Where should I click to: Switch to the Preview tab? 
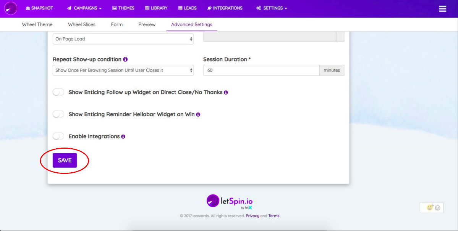(147, 24)
